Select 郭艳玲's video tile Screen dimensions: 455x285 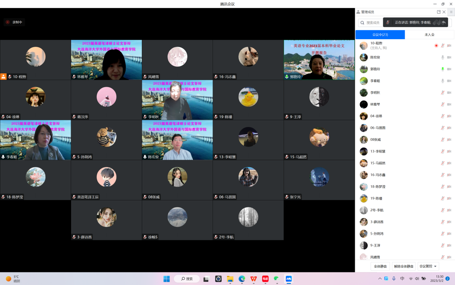[x=319, y=60]
